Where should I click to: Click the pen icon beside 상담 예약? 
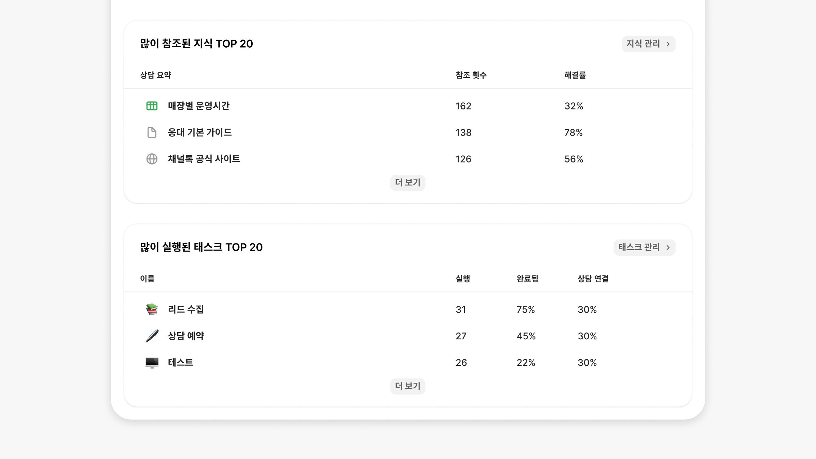tap(152, 336)
